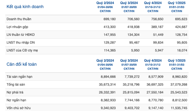This screenshot has height=111, width=190.
Task: Click the Tài sản ngắn hạn row label
Action: pos(19,77)
